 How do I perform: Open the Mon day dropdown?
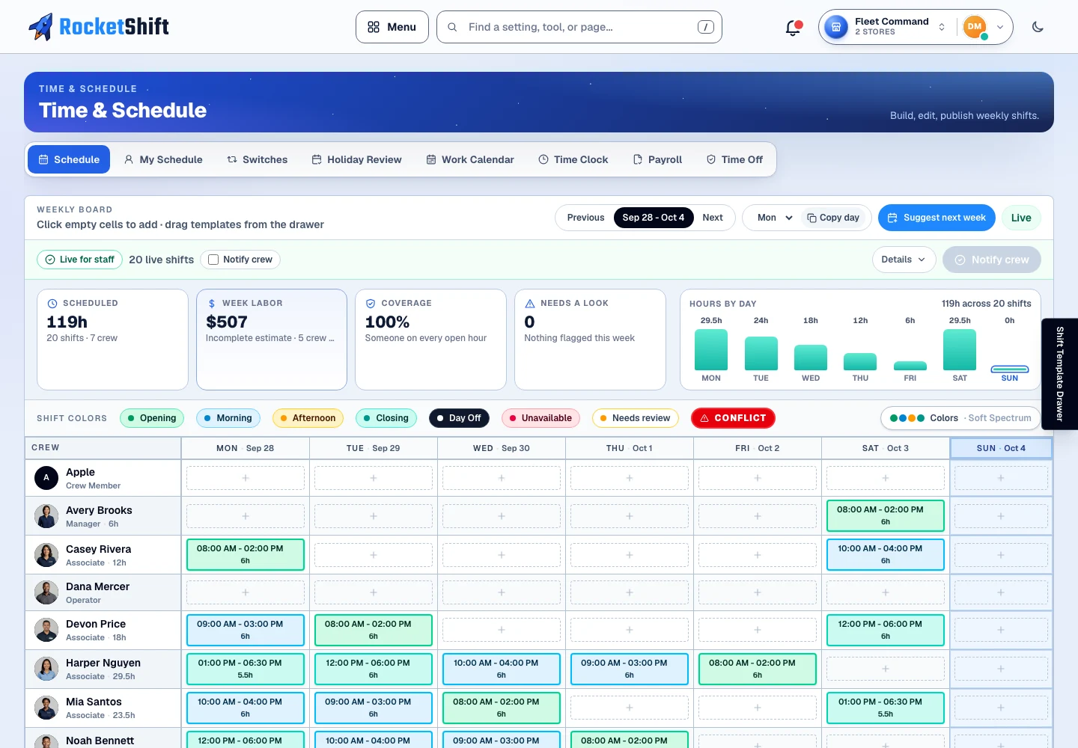774,218
